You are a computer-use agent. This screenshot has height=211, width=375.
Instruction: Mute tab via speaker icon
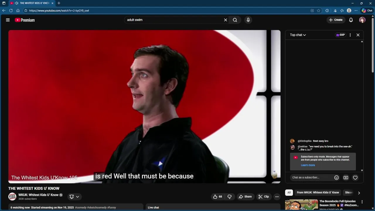tap(16, 3)
